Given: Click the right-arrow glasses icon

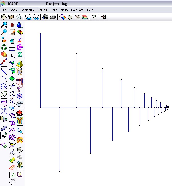Looking at the screenshot, I should pyautogui.click(x=36, y=17).
